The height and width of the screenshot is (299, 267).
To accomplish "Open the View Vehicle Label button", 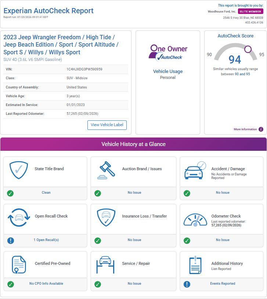I will coord(107,125).
